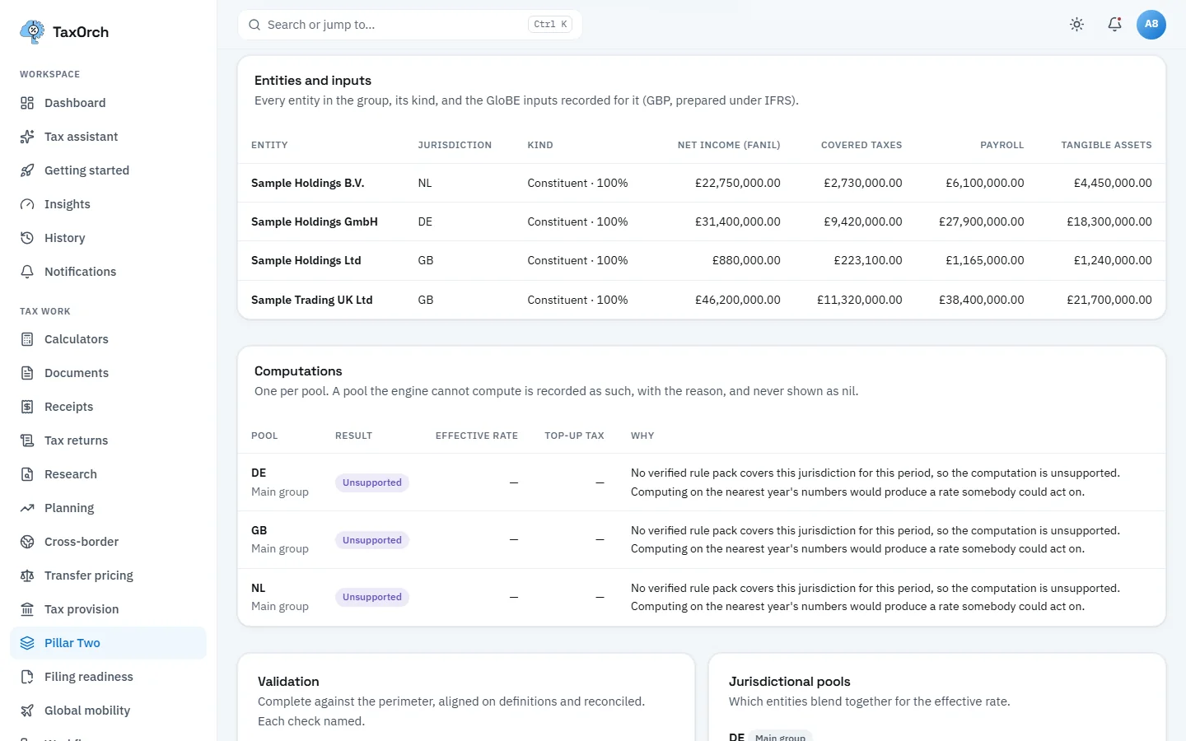Screen dimensions: 1186x741
Task: Click the Getting started link
Action: click(x=86, y=170)
